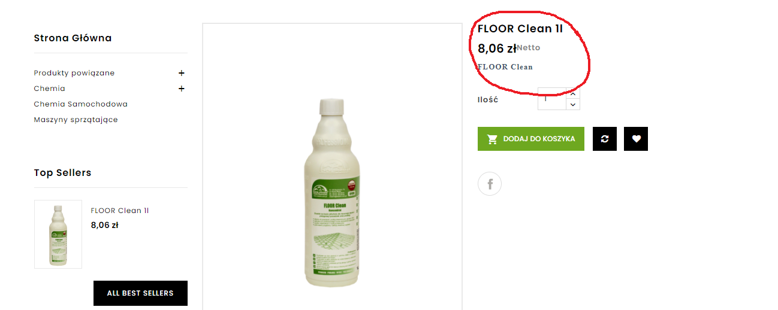Click the FLOOR Clean 1l product title
This screenshot has height=310, width=778.
tap(520, 29)
